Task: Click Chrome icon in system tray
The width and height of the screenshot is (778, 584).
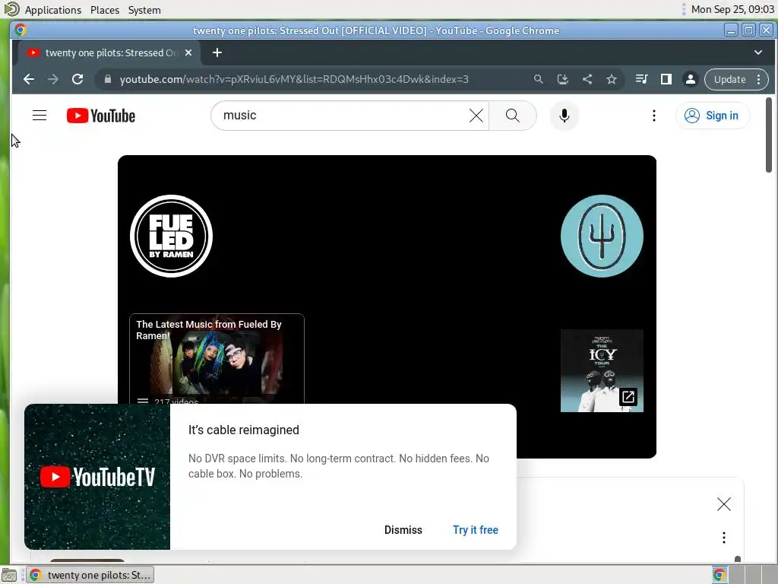Action: point(719,575)
